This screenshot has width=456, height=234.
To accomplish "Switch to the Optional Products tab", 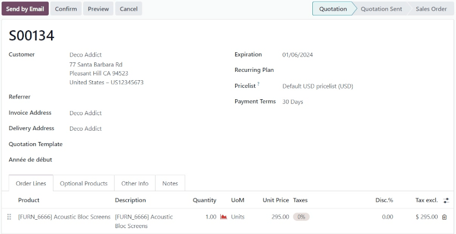I will (x=84, y=184).
